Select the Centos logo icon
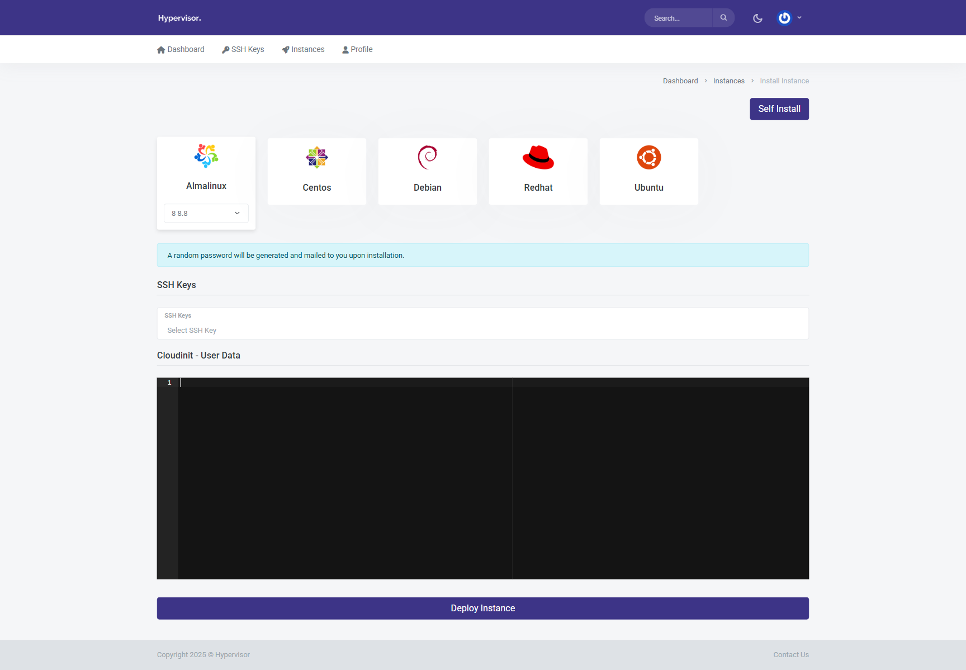 coord(317,158)
